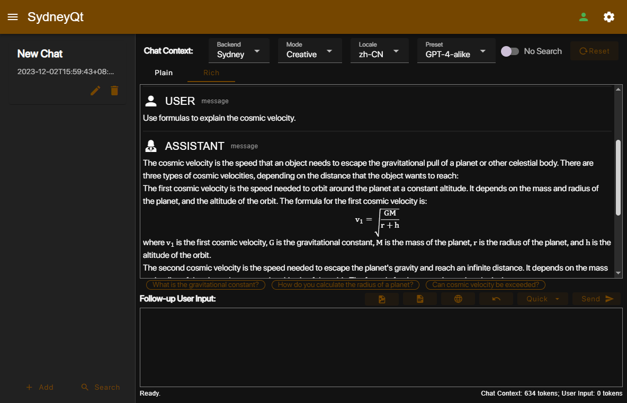This screenshot has width=627, height=403.
Task: Open the Backend dropdown showing Sydney
Action: coord(239,51)
